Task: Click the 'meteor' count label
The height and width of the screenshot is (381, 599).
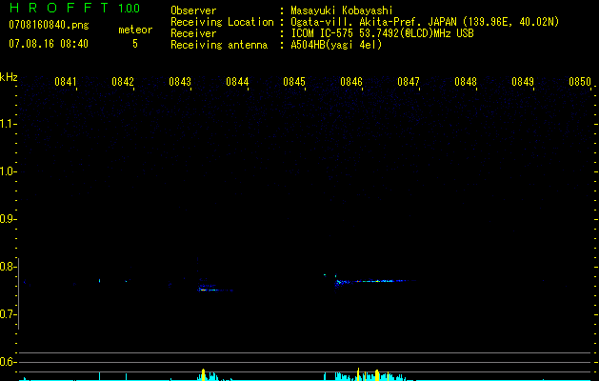Action: pos(135,30)
